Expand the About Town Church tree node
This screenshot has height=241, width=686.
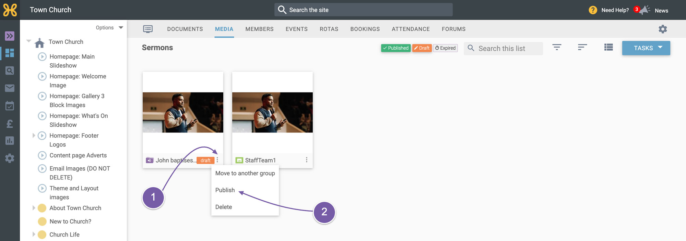pyautogui.click(x=34, y=208)
